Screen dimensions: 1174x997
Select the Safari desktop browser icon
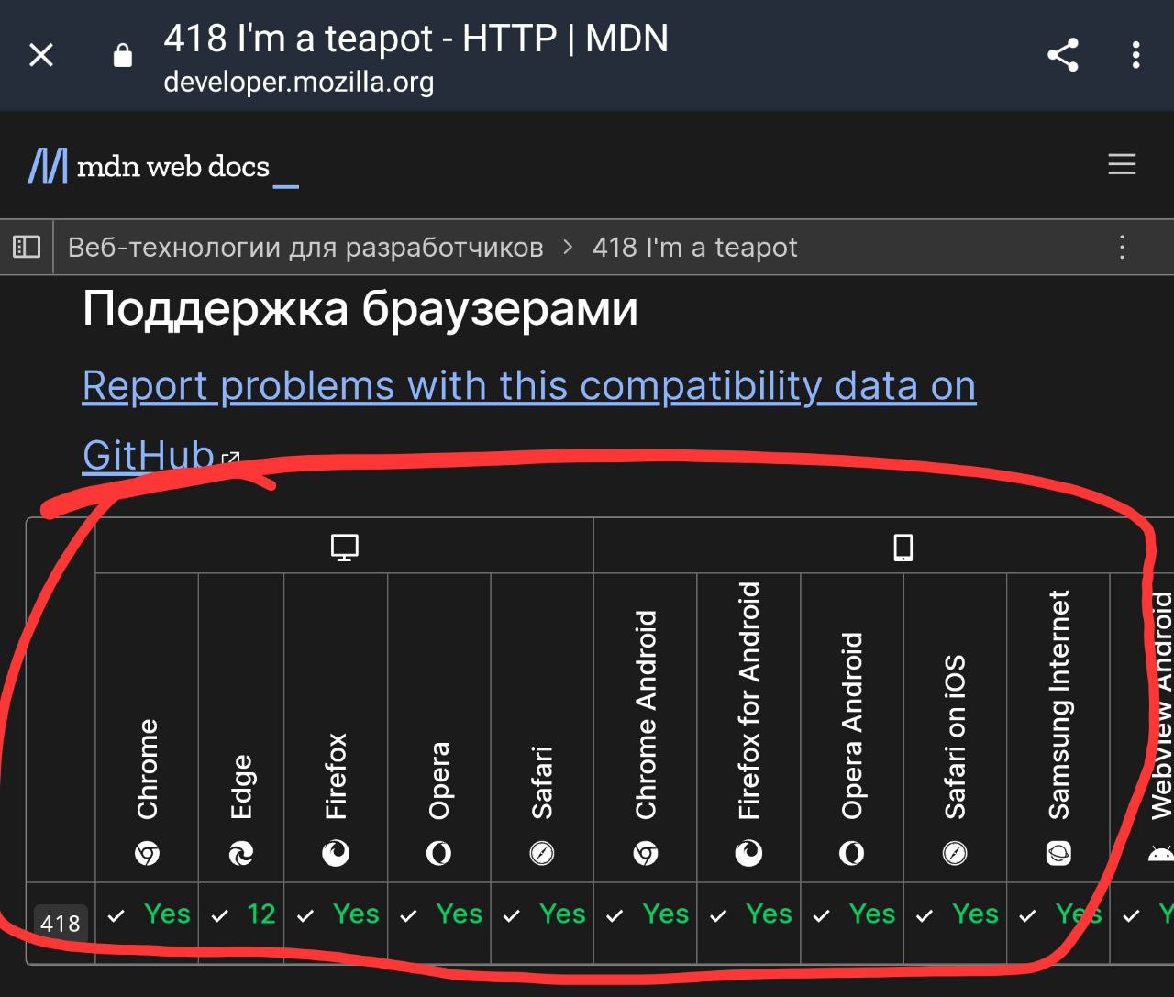click(x=542, y=855)
